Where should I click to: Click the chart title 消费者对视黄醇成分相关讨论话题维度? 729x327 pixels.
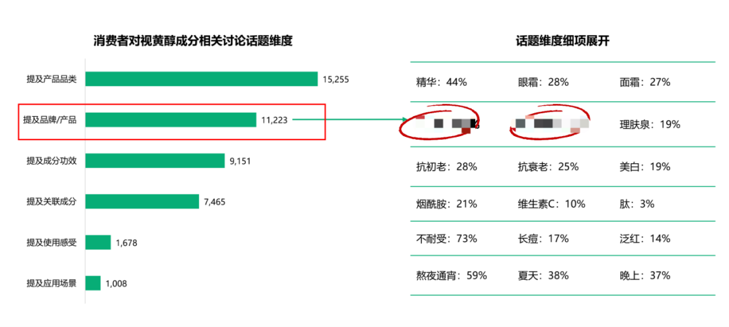[x=193, y=41]
